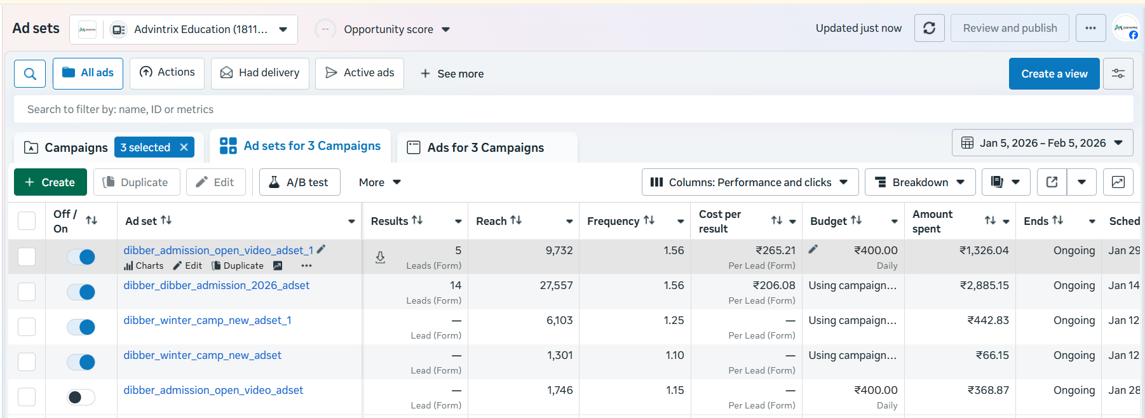This screenshot has height=418, width=1145.
Task: Turn off dibber_dibber_admission_2026_adset toggle
Action: [x=81, y=292]
